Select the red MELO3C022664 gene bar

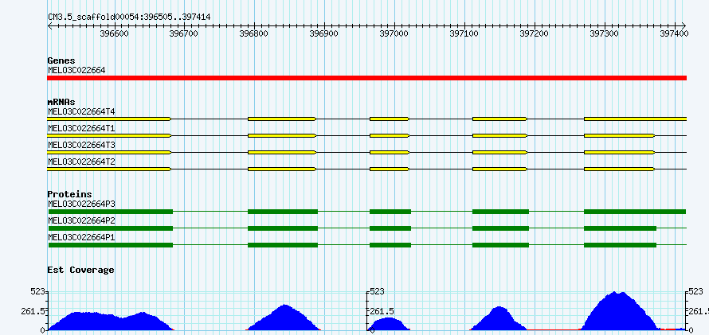(x=366, y=78)
